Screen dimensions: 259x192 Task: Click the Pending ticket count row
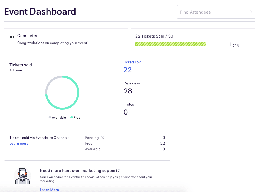click(x=125, y=138)
